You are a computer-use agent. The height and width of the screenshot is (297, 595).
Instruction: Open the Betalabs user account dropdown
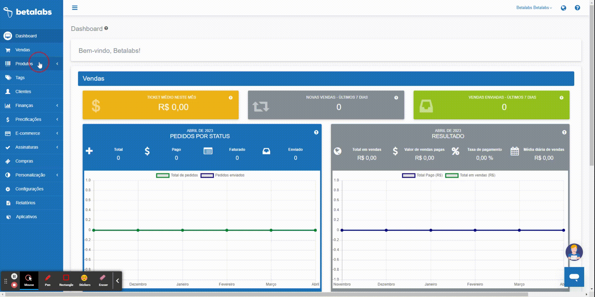click(534, 8)
